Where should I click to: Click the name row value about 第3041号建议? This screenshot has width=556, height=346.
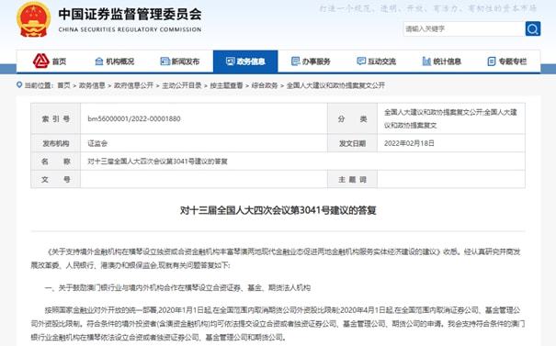[x=157, y=162]
